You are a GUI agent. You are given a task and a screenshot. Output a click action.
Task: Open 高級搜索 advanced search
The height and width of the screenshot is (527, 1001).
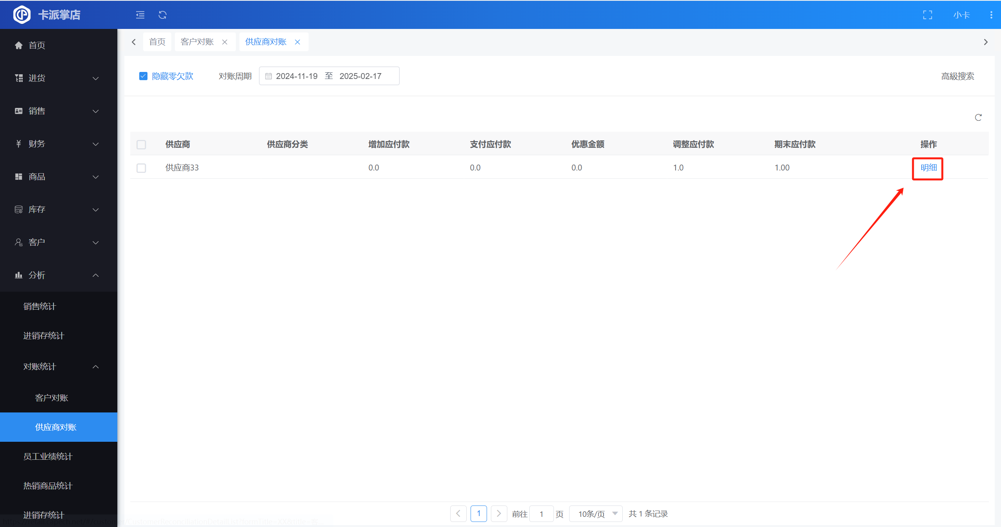point(957,76)
